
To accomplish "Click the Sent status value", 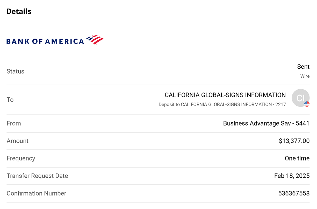I will 303,67.
